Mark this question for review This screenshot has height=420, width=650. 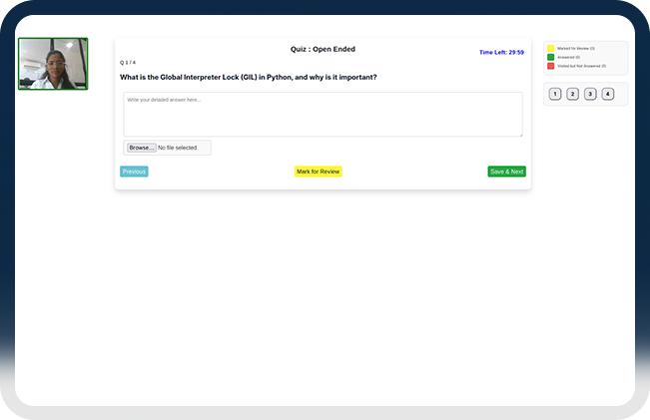pos(318,172)
